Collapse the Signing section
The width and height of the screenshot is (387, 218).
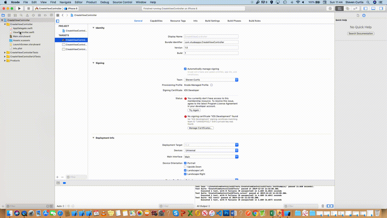coord(93,63)
